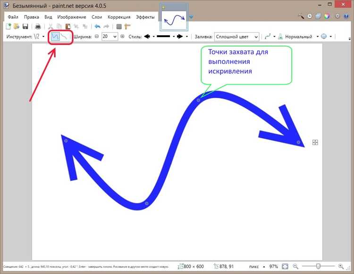Open the Правка menu
Image resolution: width=354 pixels, height=274 pixels.
(31, 17)
